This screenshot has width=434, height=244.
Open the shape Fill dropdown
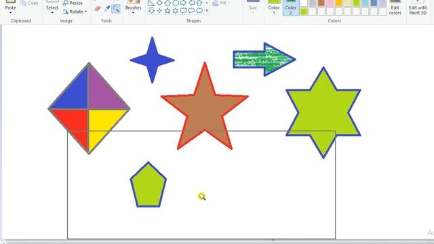click(222, 3)
